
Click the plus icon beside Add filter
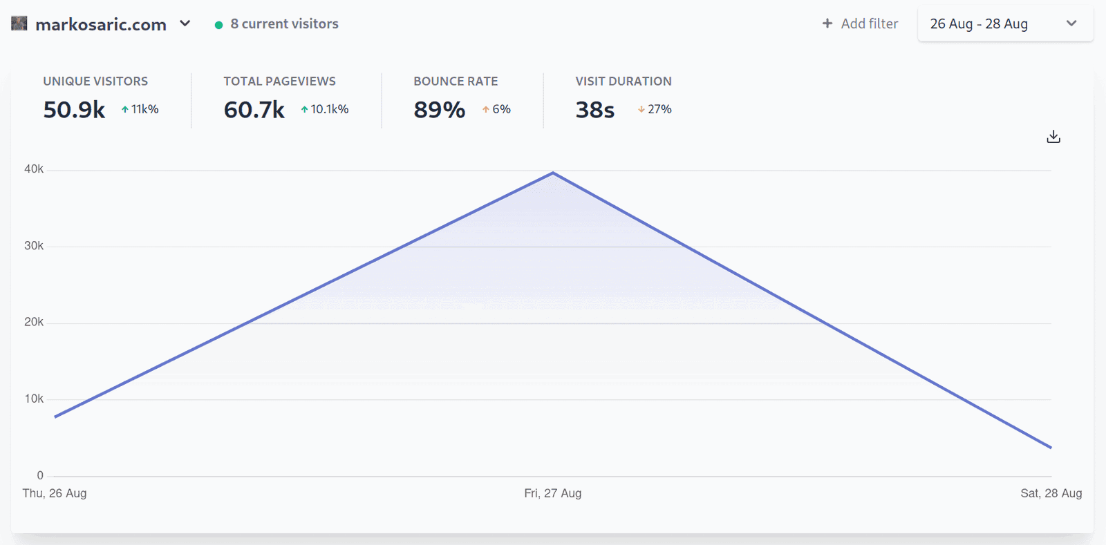click(x=827, y=23)
